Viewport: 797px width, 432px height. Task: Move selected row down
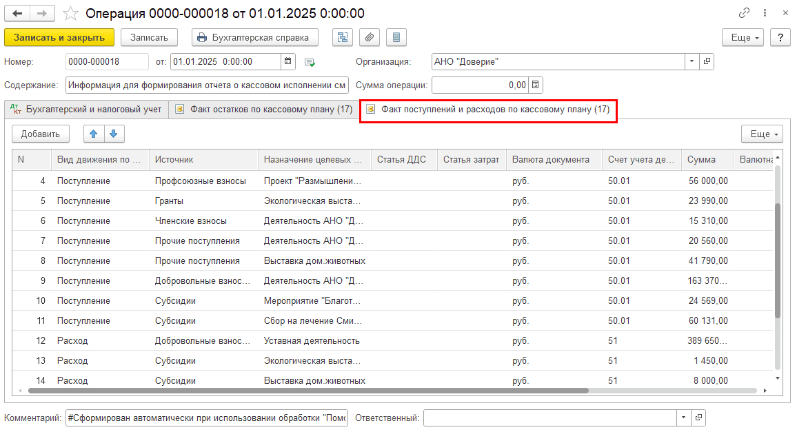click(x=114, y=134)
